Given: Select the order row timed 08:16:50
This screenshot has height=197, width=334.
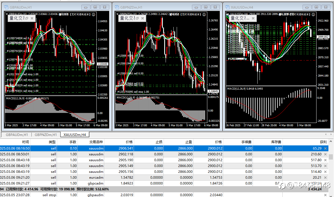Looking at the screenshot, I should [164, 148].
